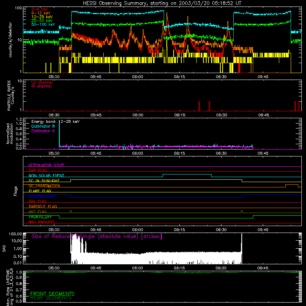Click the 100.00 tick on SAS axis
The height and width of the screenshot is (306, 306).
pyautogui.click(x=15, y=234)
